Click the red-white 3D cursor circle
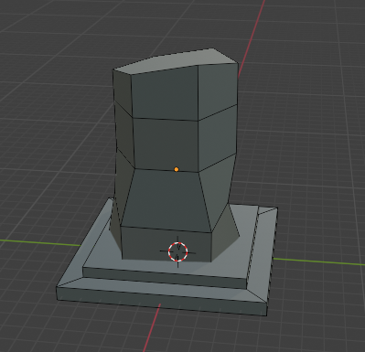The image size is (365, 352). (x=178, y=251)
